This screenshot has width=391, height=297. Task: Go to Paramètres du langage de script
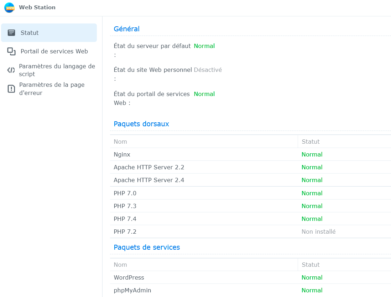57,70
